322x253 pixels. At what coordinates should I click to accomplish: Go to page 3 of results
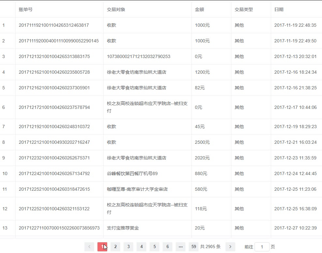click(128, 247)
